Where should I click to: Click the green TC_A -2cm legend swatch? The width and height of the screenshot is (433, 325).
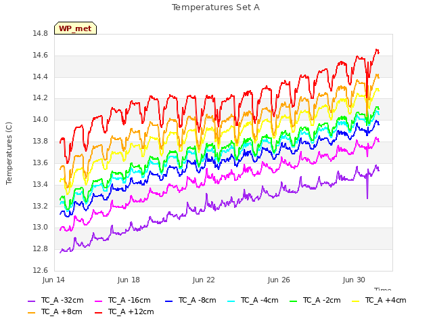293,301
